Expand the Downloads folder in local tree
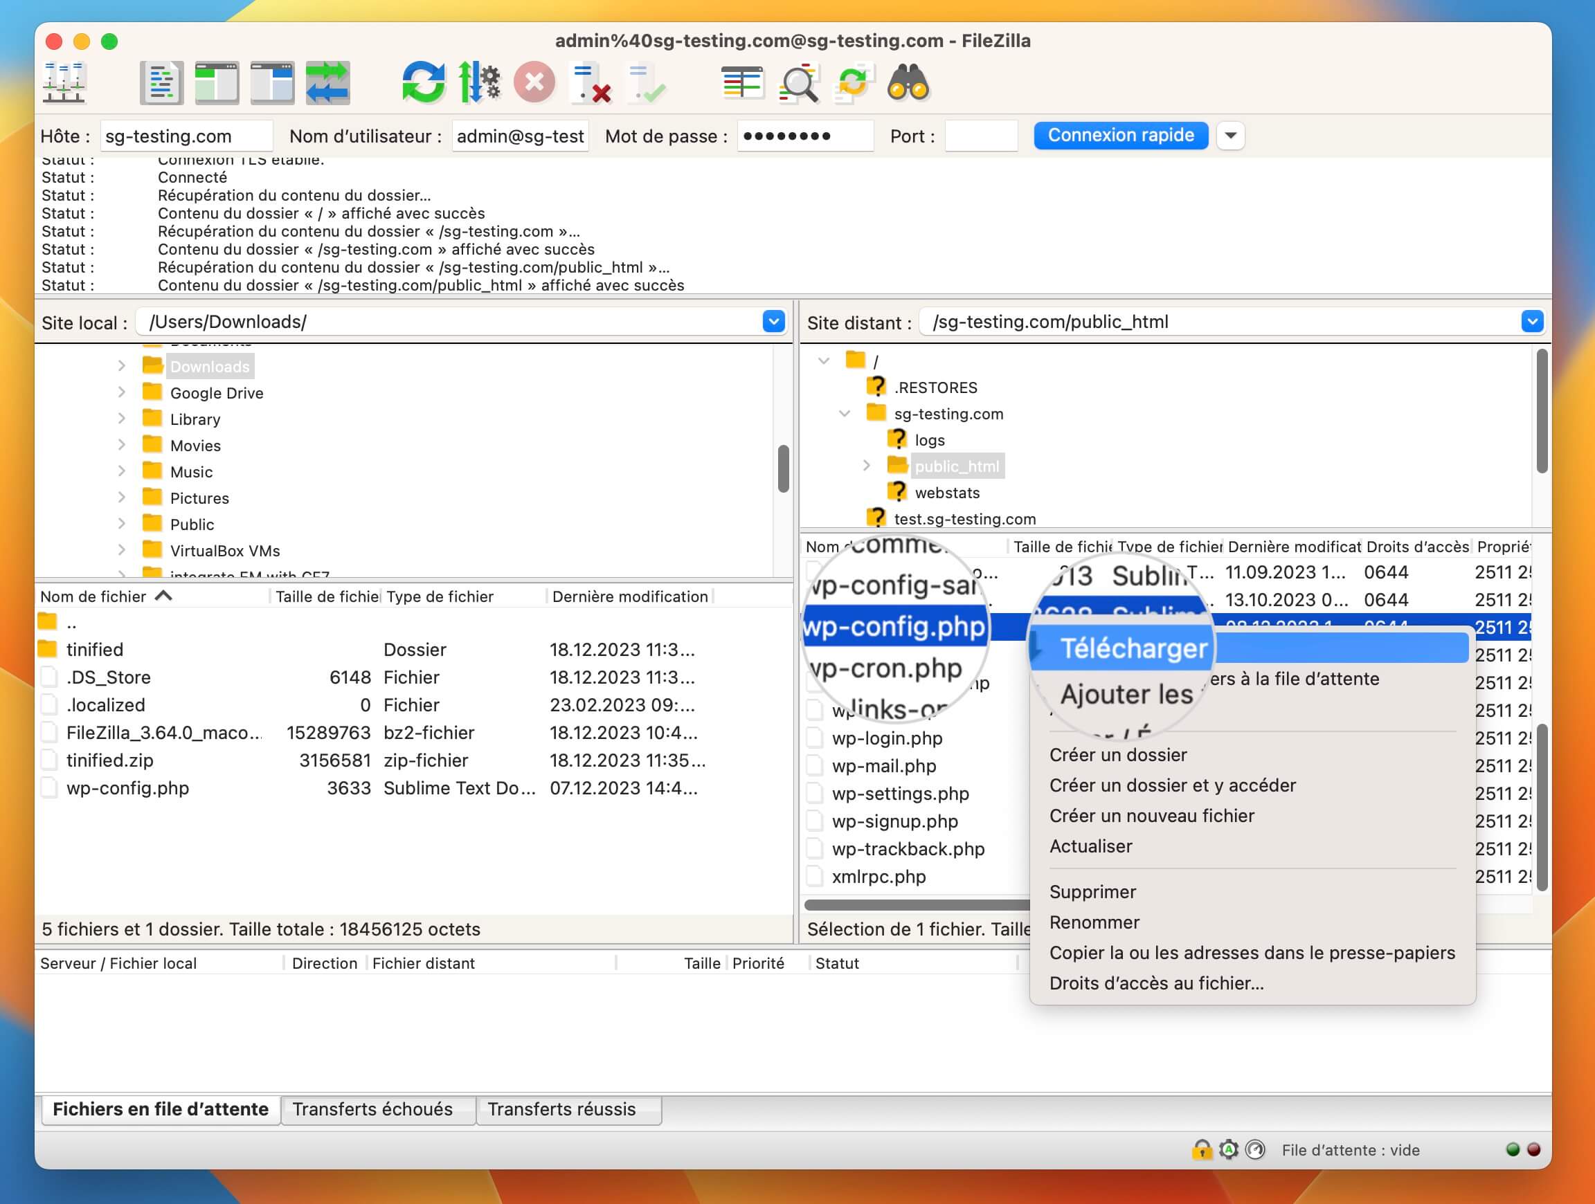The image size is (1595, 1204). pos(122,366)
